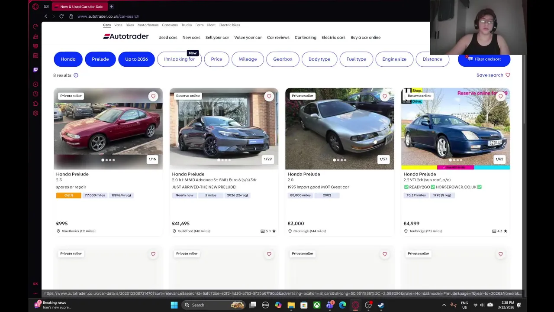Click the Windows taskbar Search box
554x312 pixels.
click(x=214, y=305)
